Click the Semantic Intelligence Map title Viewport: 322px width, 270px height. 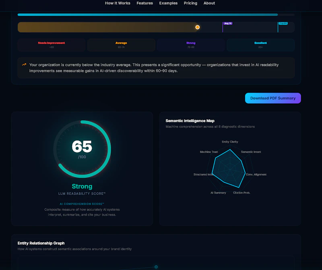(190, 121)
